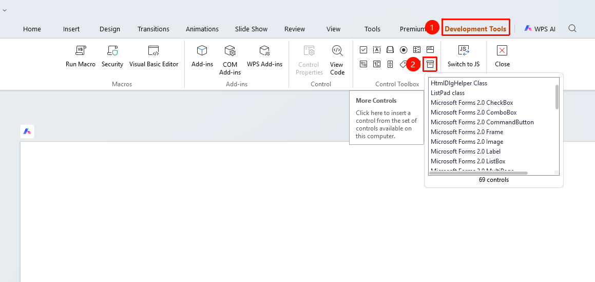Insert a List Box control
Image resolution: width=595 pixels, height=282 pixels.
[x=417, y=50]
